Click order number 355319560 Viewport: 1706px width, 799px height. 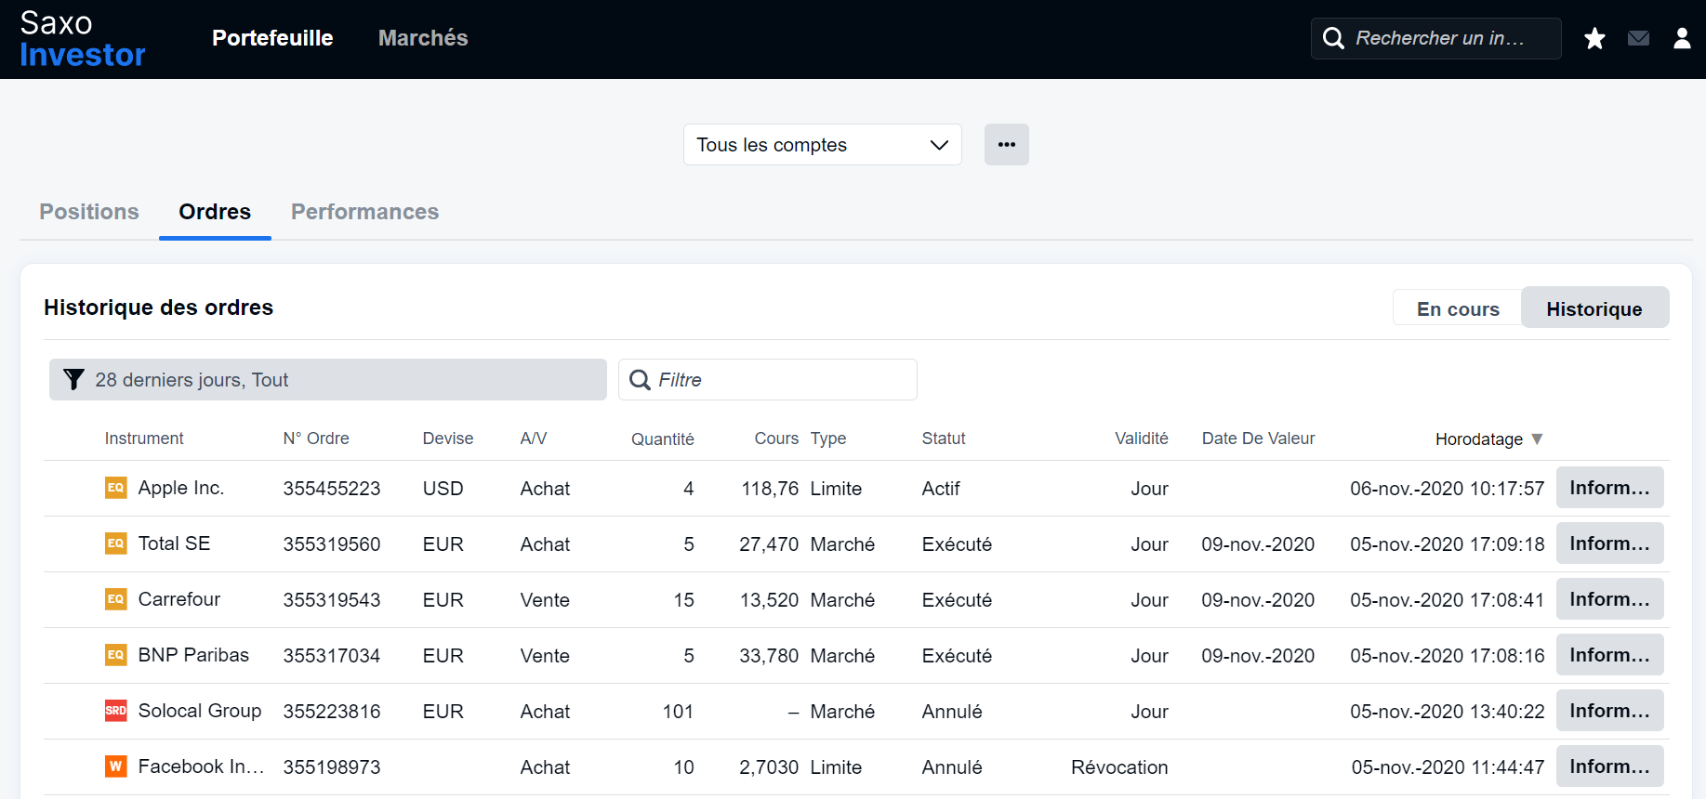point(332,544)
